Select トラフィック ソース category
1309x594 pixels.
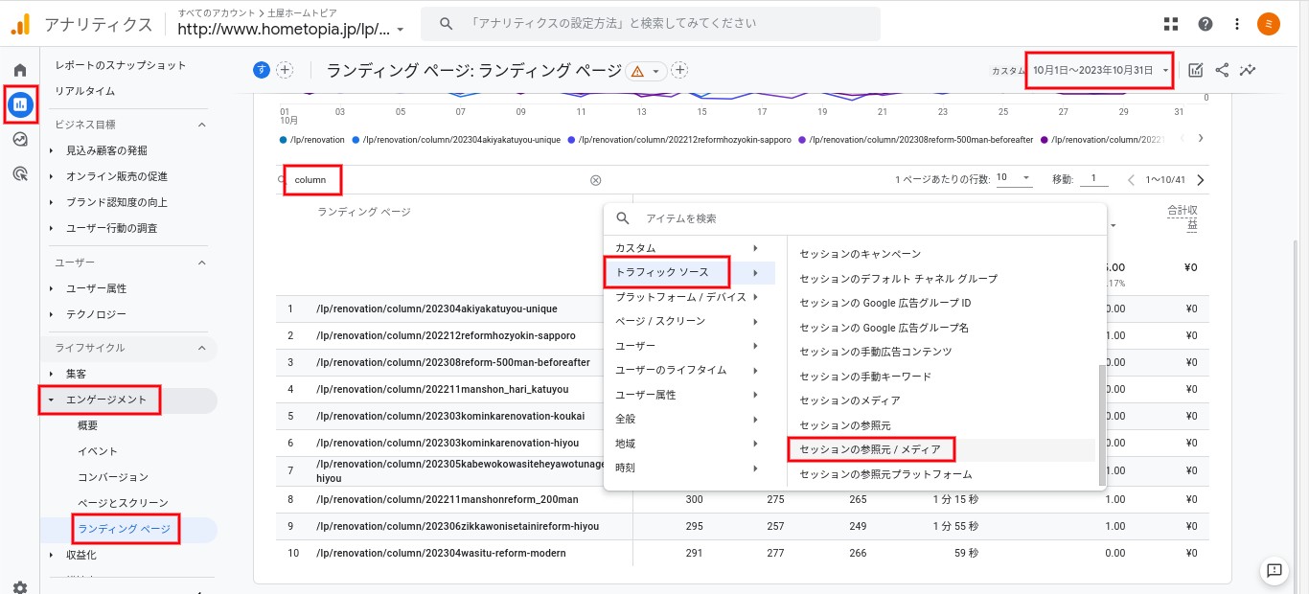pyautogui.click(x=667, y=273)
